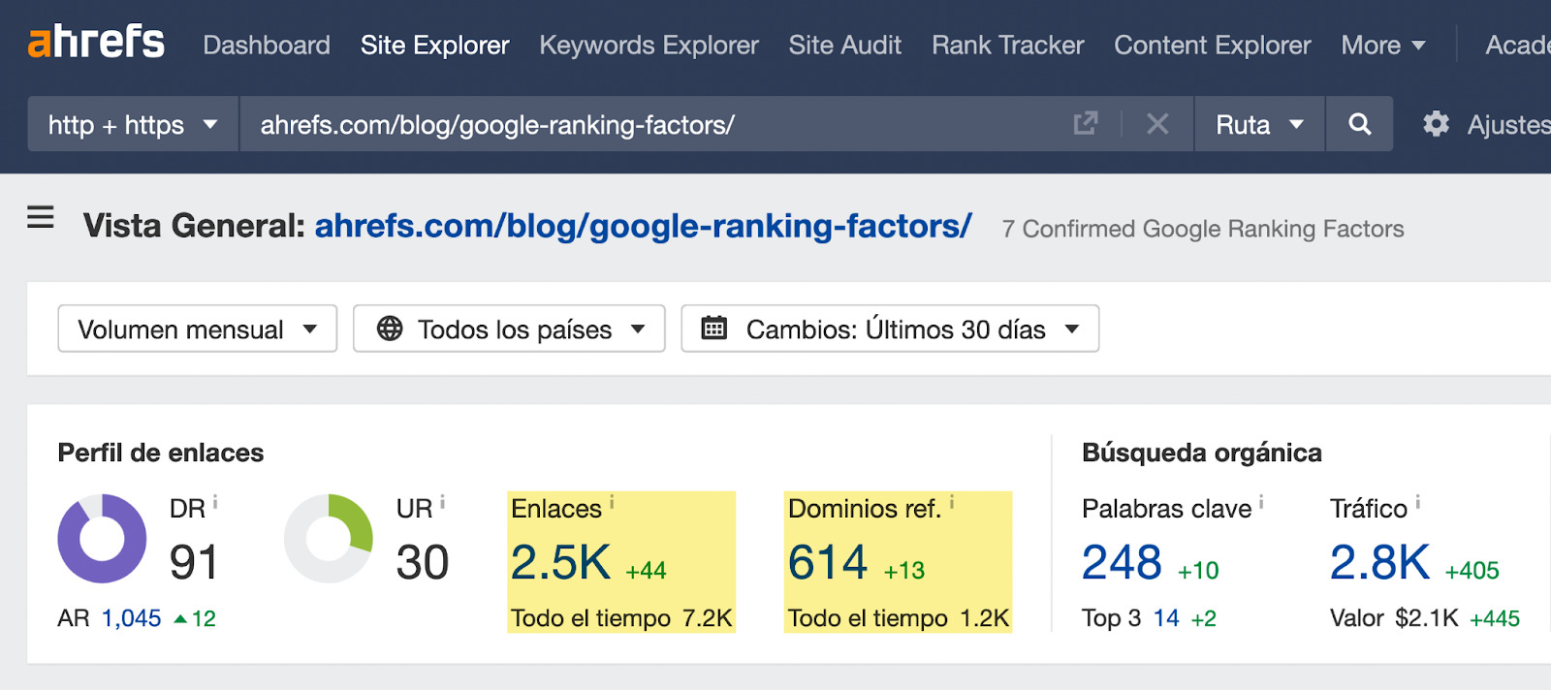Click the Todo el tiempo 1.2K text
Viewport: 1551px width, 690px height.
click(x=899, y=618)
